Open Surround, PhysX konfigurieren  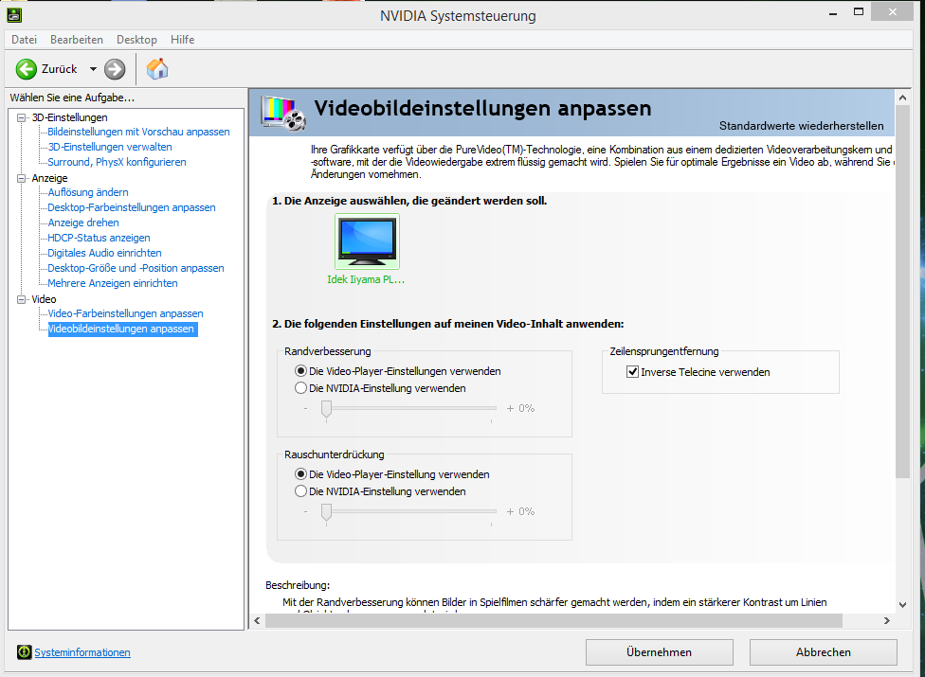[x=117, y=162]
